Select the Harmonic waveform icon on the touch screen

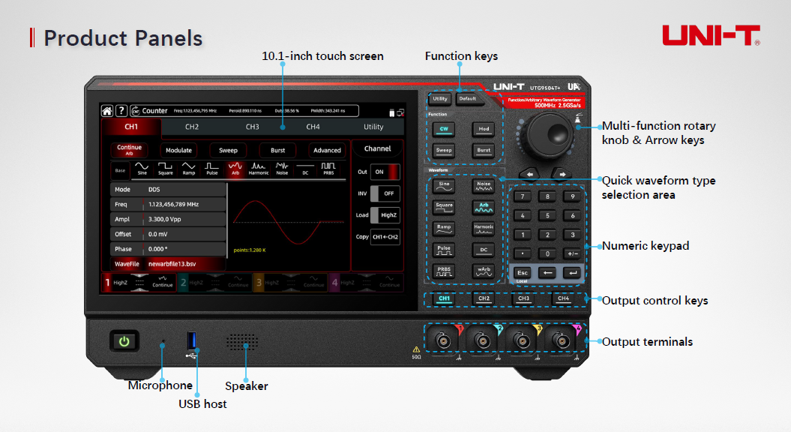pos(258,169)
